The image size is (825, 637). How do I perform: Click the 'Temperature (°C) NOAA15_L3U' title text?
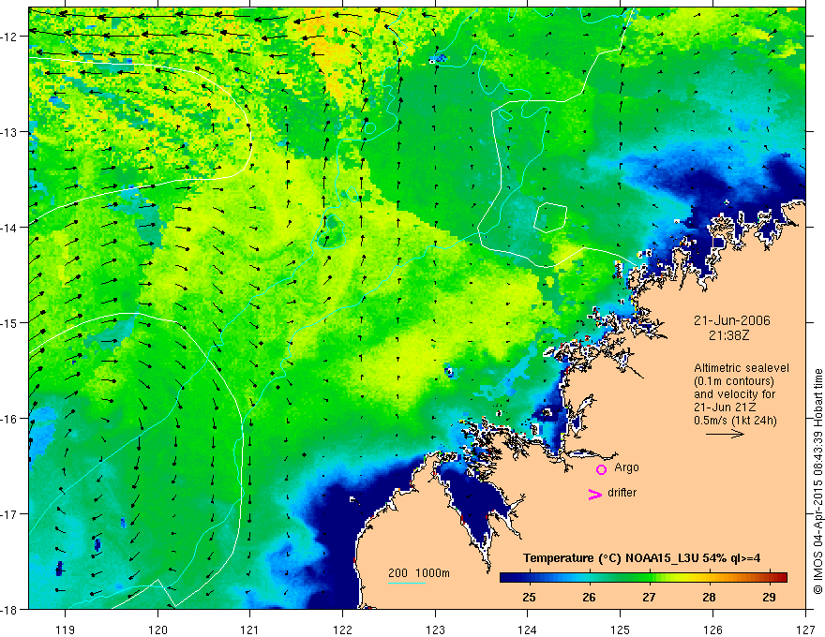611,558
